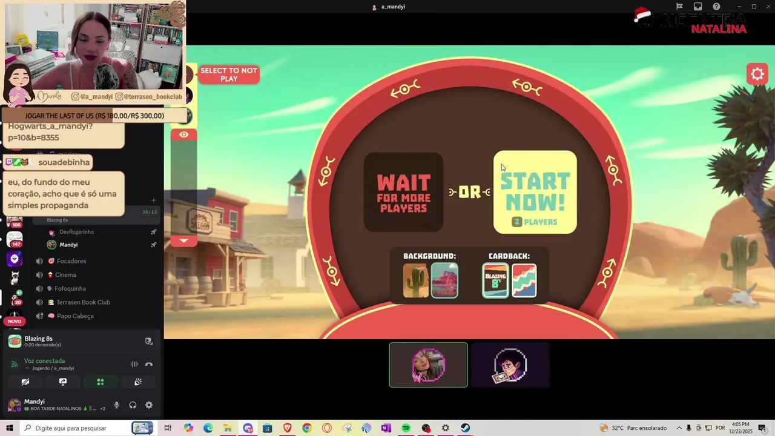Open server icon with 147 badge
775x436 pixels.
[15, 240]
